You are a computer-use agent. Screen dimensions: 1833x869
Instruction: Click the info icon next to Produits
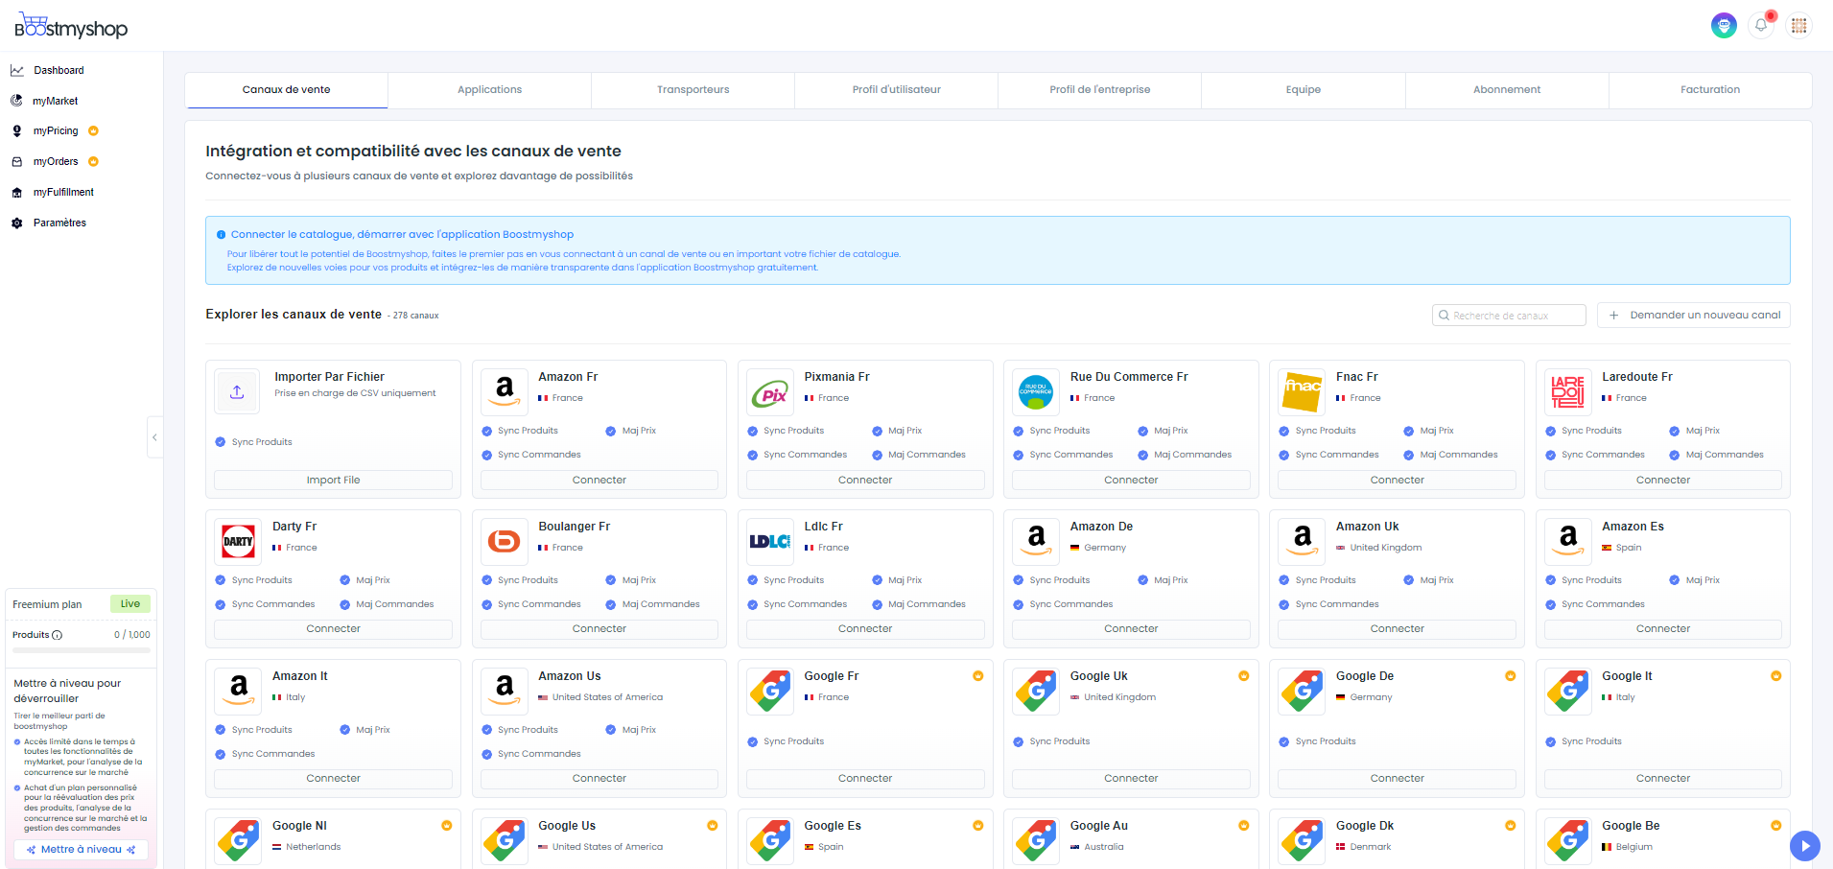[x=58, y=635]
